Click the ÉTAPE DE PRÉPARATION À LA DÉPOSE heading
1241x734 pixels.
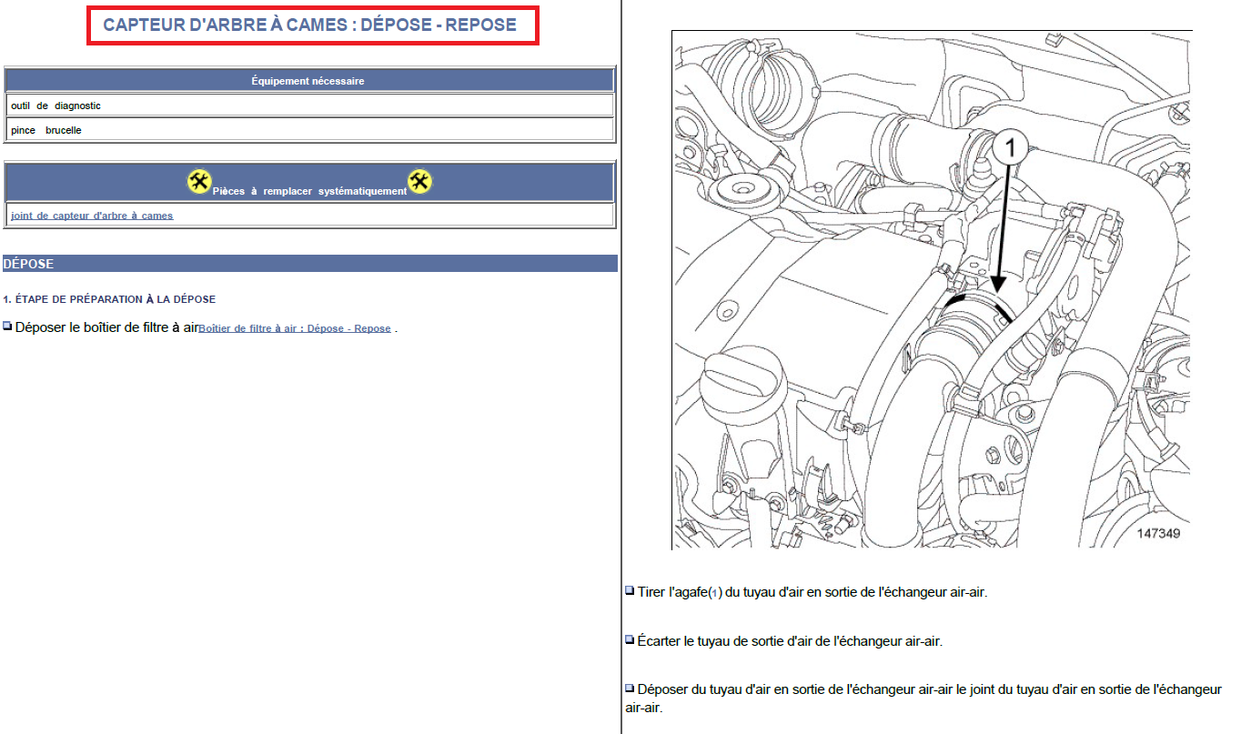coord(109,299)
